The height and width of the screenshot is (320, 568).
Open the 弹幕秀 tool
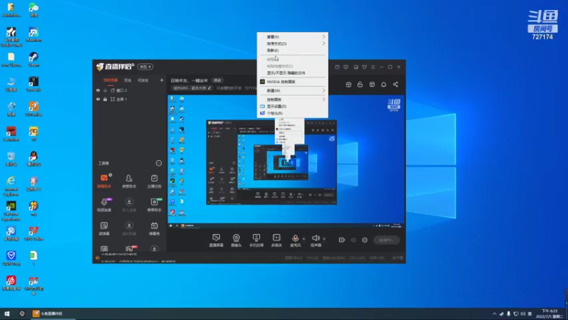pos(154,228)
